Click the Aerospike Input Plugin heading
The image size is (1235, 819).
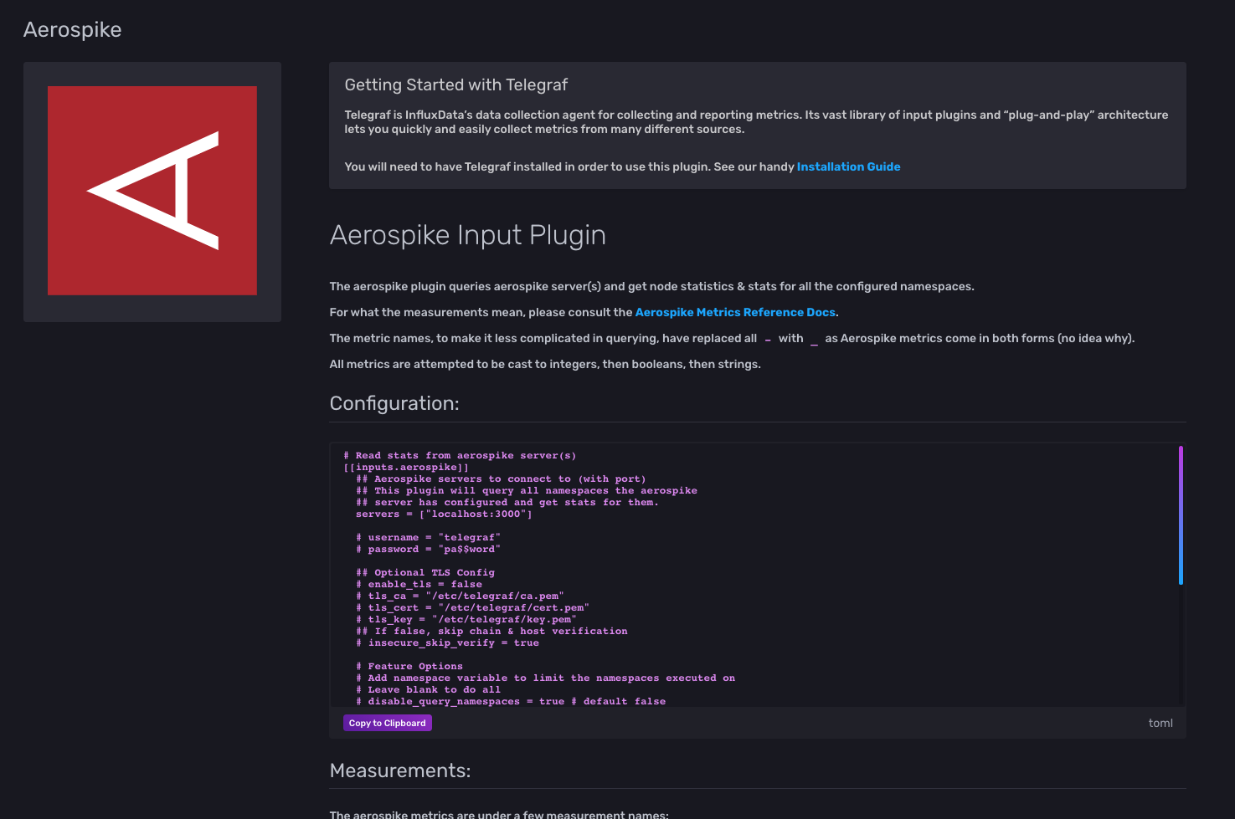click(x=467, y=235)
